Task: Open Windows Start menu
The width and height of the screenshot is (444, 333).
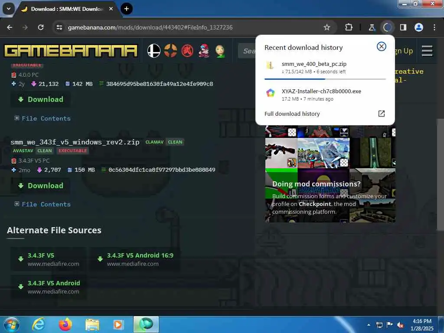Action: 11,324
